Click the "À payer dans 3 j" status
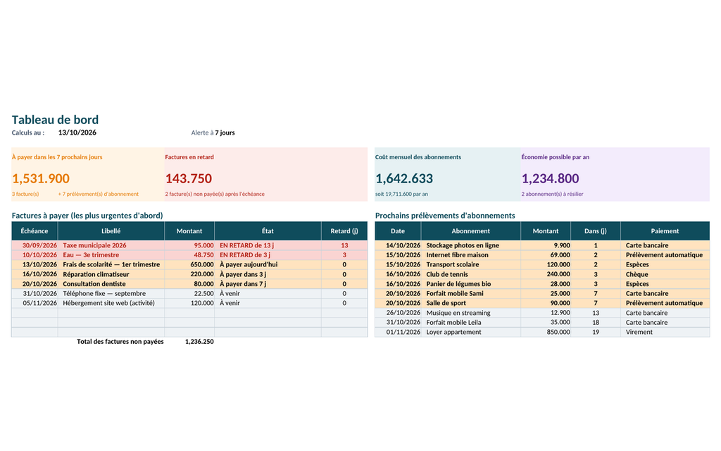Viewport: 721px width, 451px height. click(268, 274)
